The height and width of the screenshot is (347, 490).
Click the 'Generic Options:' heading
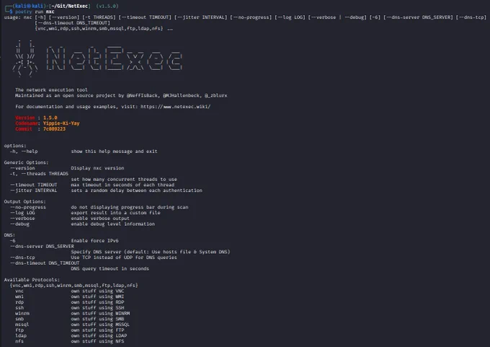[26, 162]
